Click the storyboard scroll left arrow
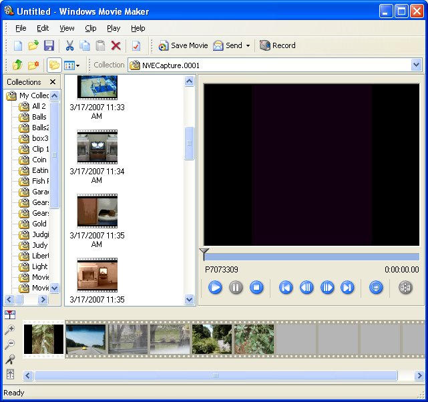Screen dimensions: 428x402 28,376
